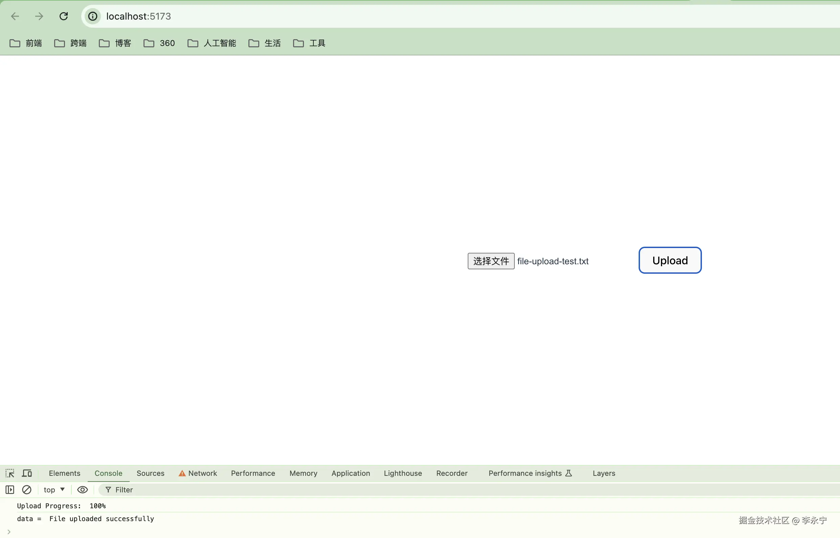The image size is (840, 538).
Task: Click the Upload button
Action: 670,261
